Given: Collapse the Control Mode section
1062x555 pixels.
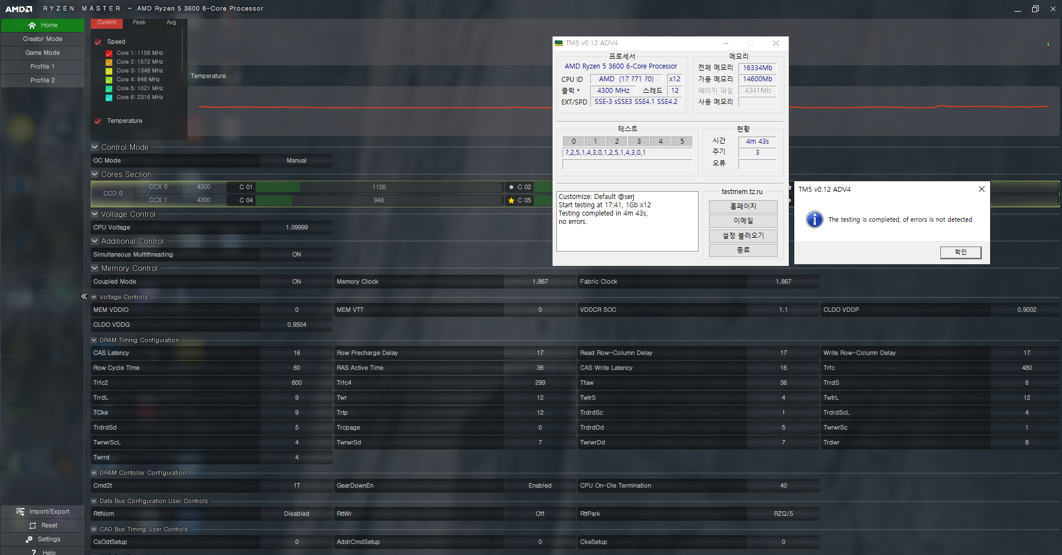Looking at the screenshot, I should click(x=95, y=147).
